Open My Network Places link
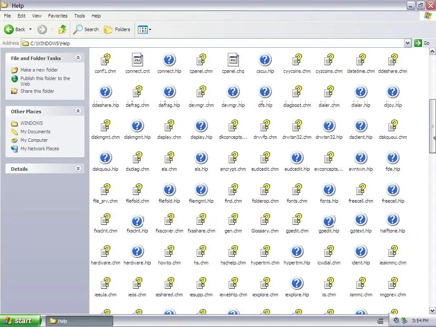This screenshot has height=327, width=436. coord(40,149)
